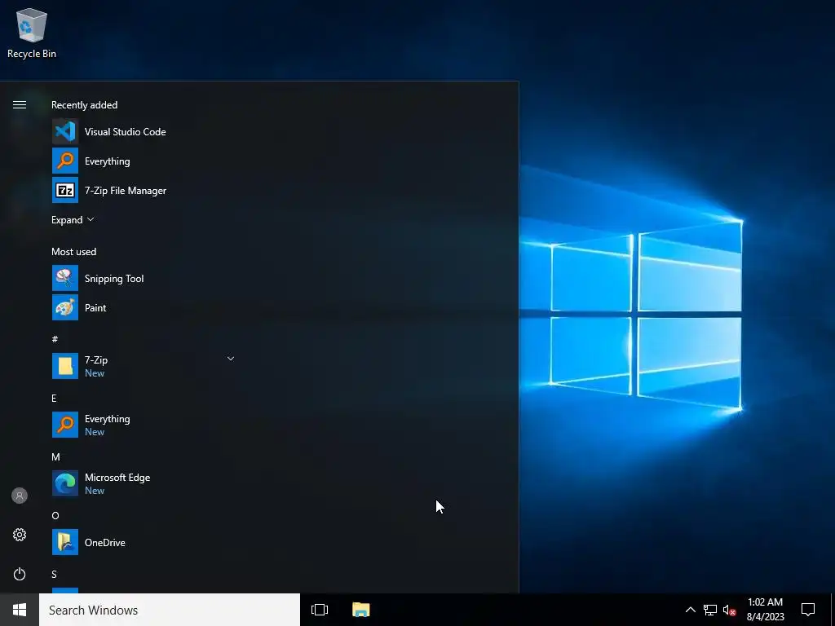This screenshot has height=626, width=835.
Task: Open the Recycle Bin desktop icon
Action: [x=32, y=33]
